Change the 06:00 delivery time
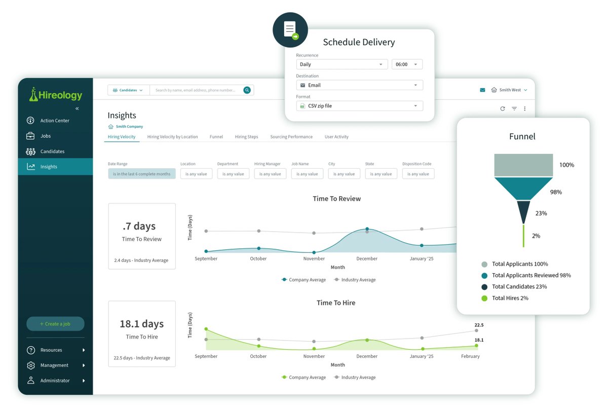The width and height of the screenshot is (608, 410). (x=407, y=64)
